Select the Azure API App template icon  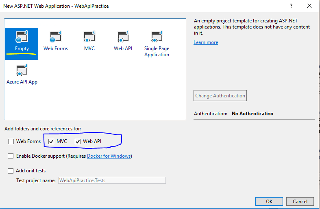pyautogui.click(x=22, y=70)
